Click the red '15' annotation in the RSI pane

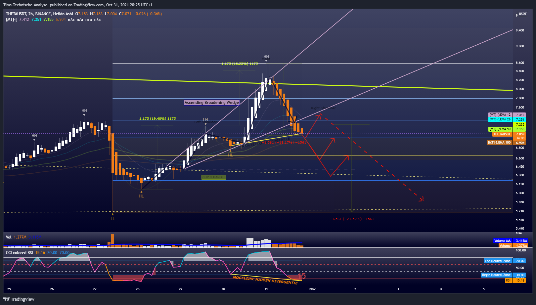[302, 276]
